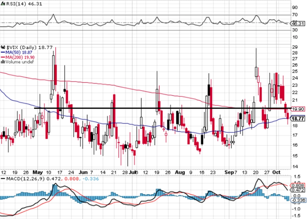Click the Volume bars icon in legend
307x219 pixels.
coord(3,62)
